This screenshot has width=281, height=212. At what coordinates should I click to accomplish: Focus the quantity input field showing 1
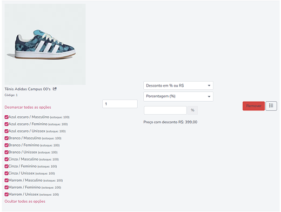pyautogui.click(x=120, y=104)
